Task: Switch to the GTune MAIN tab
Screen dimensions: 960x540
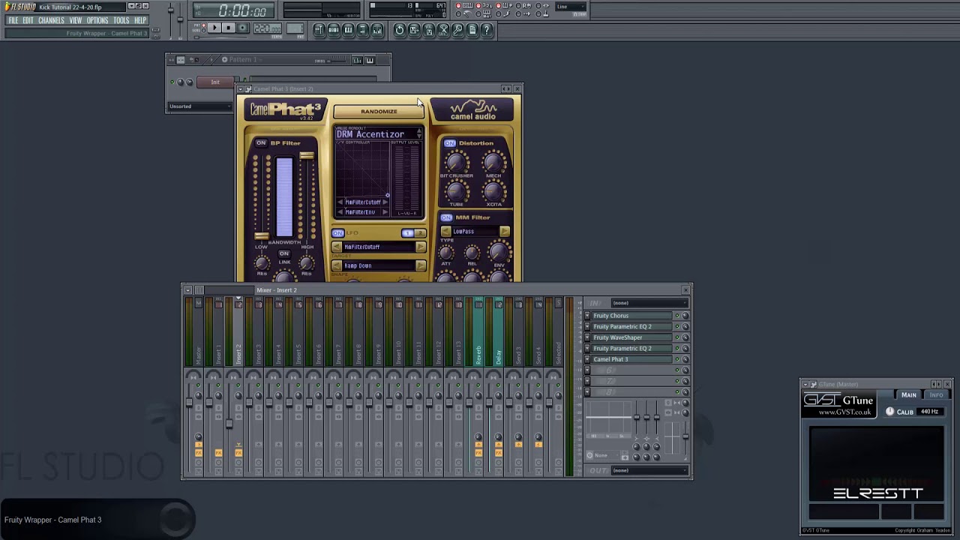Action: pyautogui.click(x=908, y=395)
